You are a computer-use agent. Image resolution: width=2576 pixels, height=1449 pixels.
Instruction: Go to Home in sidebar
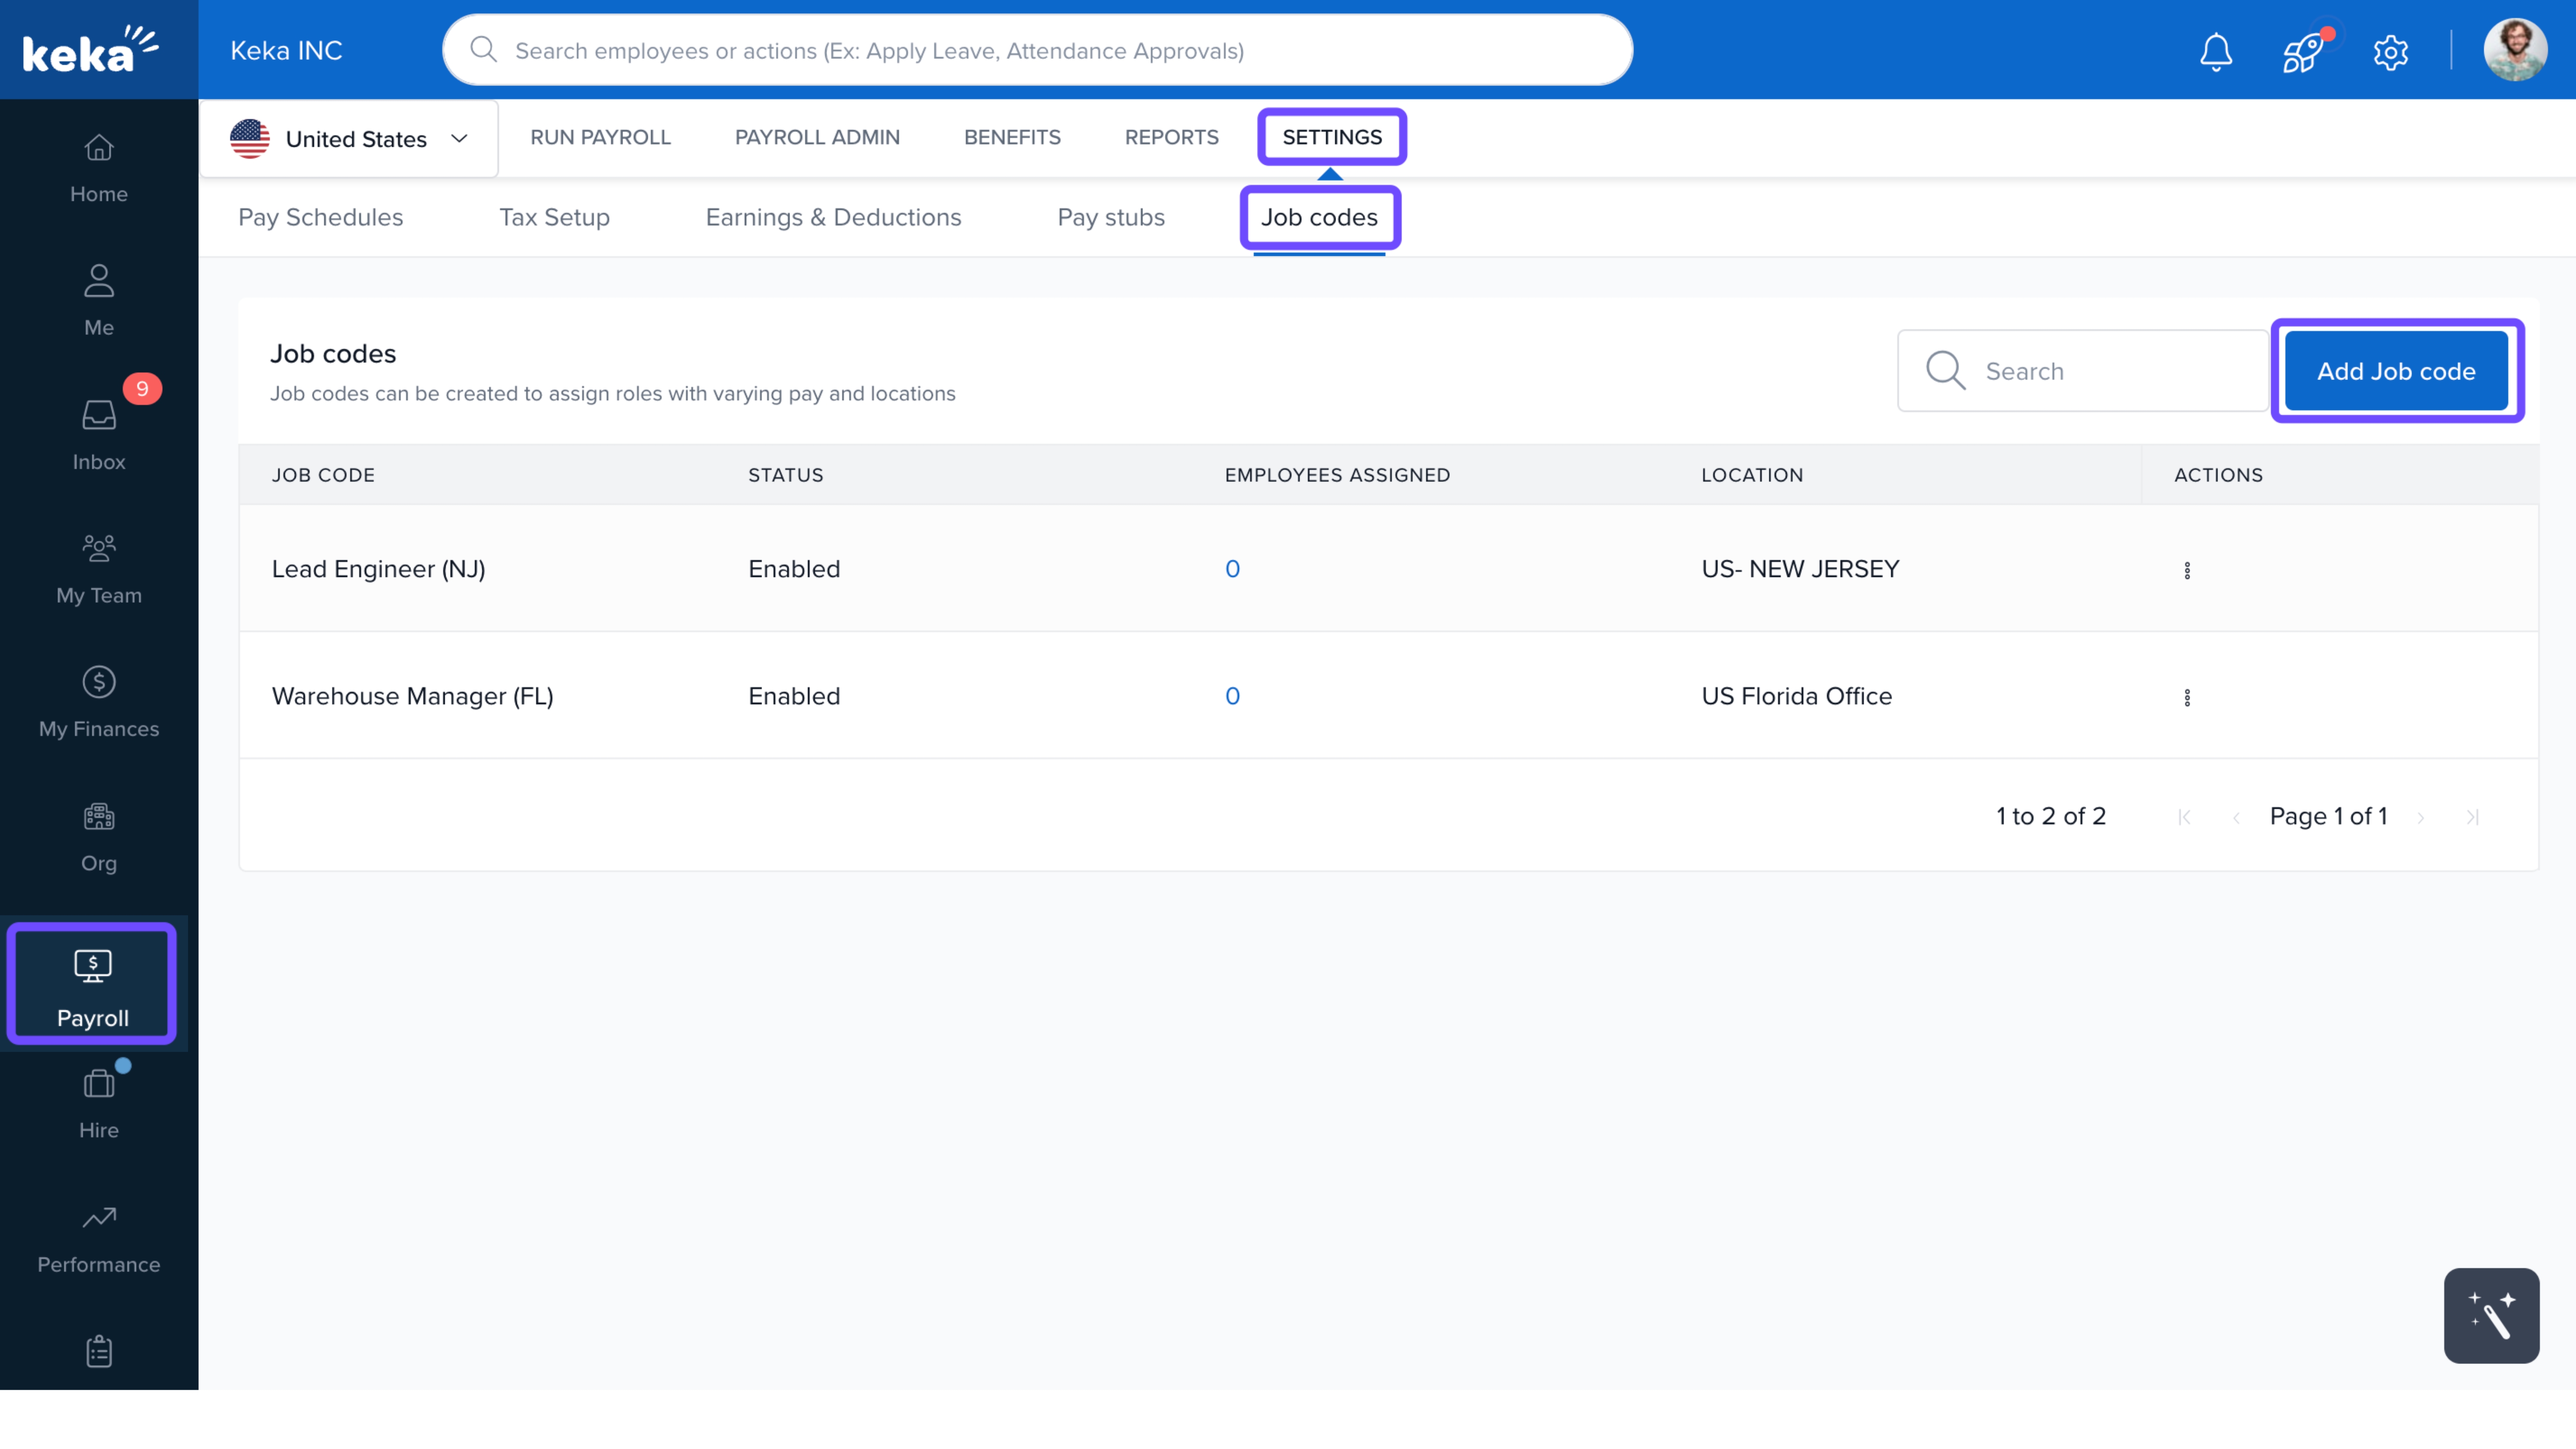pos(98,167)
